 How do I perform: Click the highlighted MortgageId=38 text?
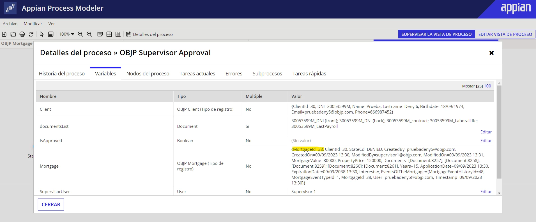[x=307, y=149]
